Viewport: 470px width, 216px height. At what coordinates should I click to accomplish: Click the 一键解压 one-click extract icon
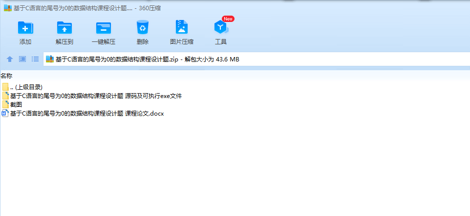coord(104,28)
